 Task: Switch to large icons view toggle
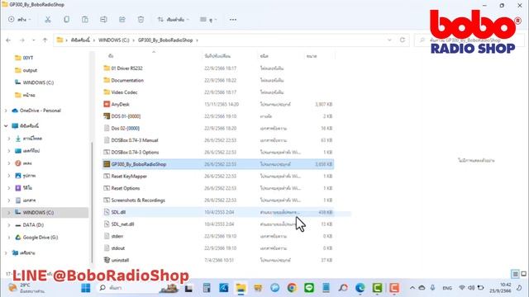coord(523,274)
